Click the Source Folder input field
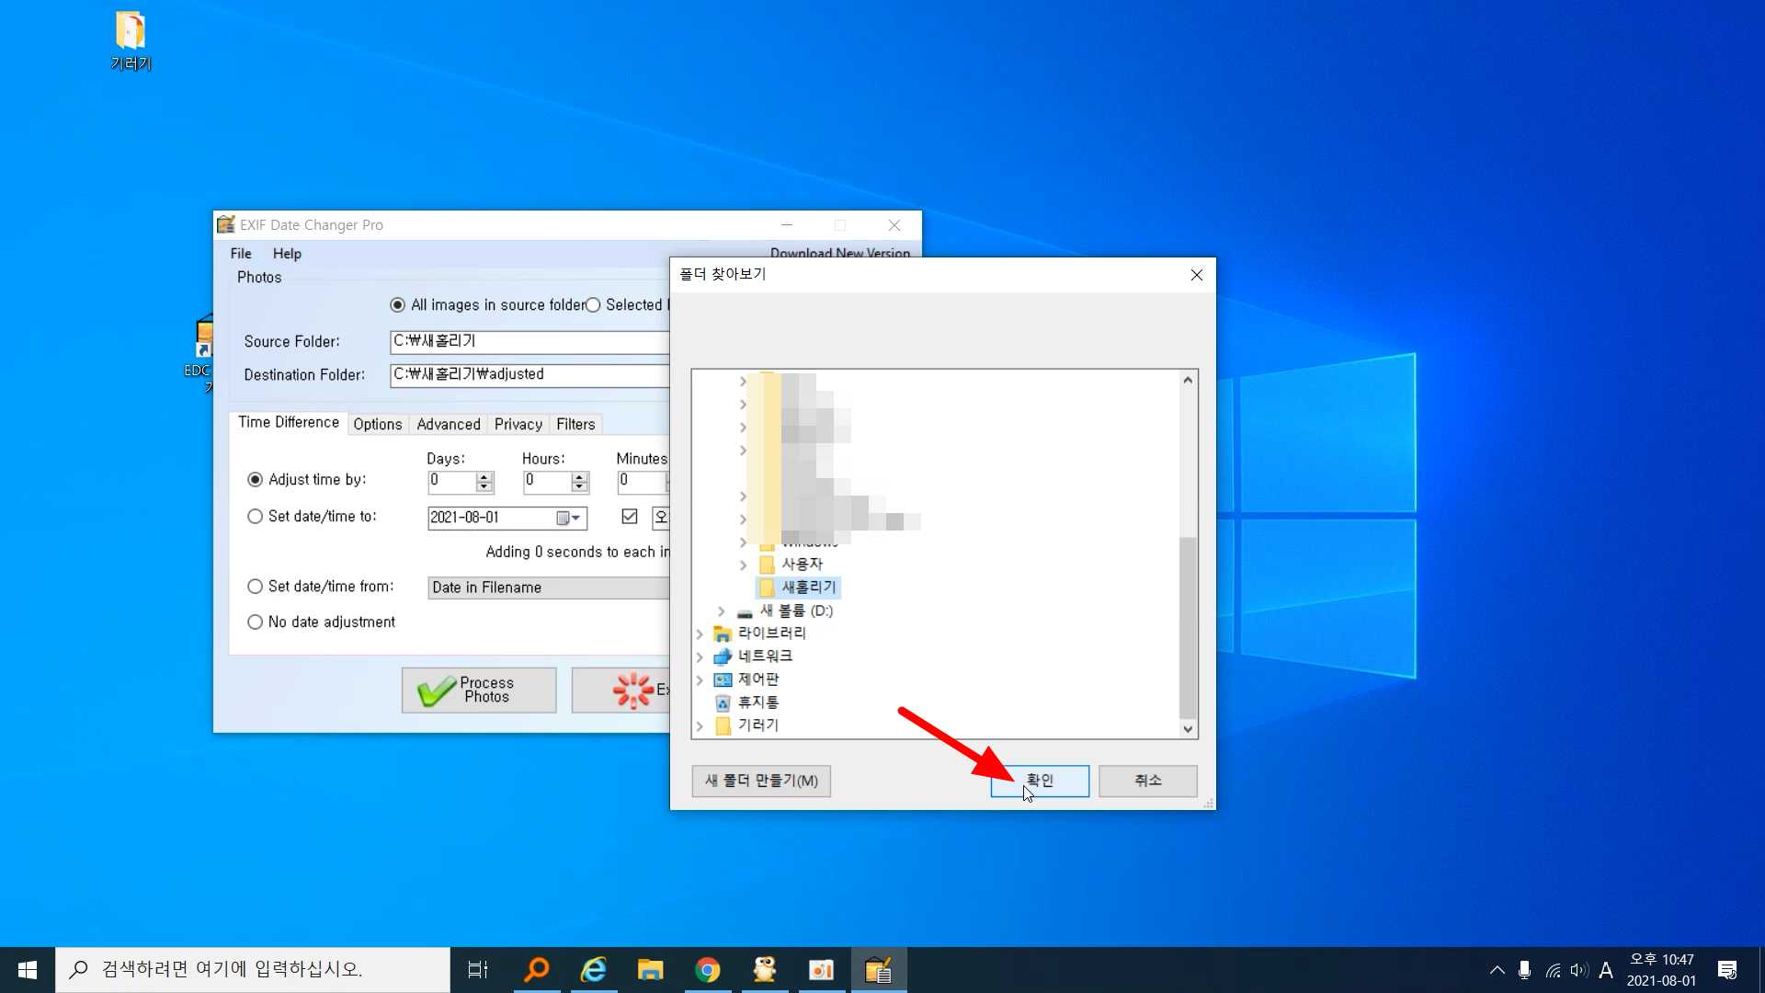Image resolution: width=1765 pixels, height=993 pixels. 529,342
